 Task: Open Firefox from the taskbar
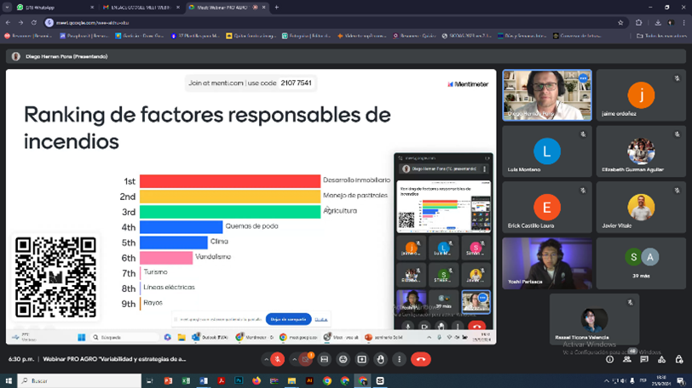click(257, 381)
